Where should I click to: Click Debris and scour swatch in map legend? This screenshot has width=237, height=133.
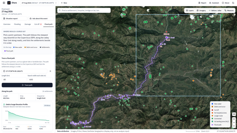click(212, 107)
